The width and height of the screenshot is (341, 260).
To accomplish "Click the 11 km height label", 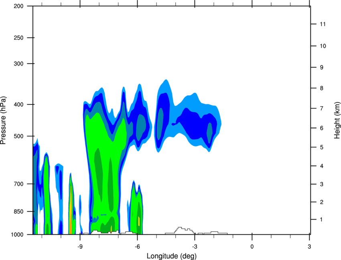I will 323,24.
